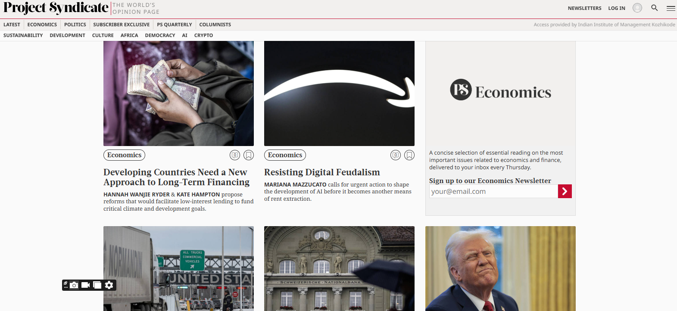The height and width of the screenshot is (311, 677).
Task: Open the hamburger menu icon
Action: coord(671,8)
